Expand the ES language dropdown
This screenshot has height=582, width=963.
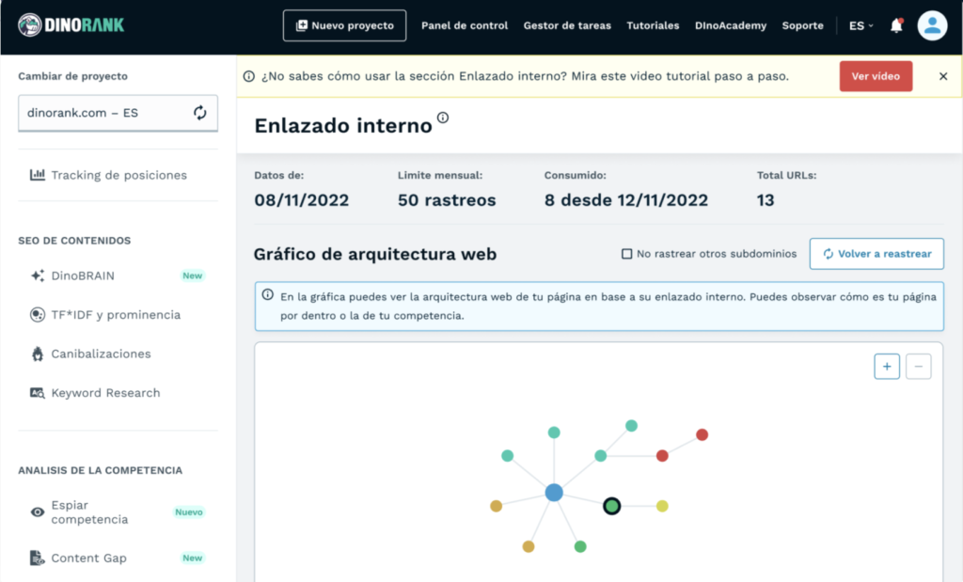[x=860, y=26]
